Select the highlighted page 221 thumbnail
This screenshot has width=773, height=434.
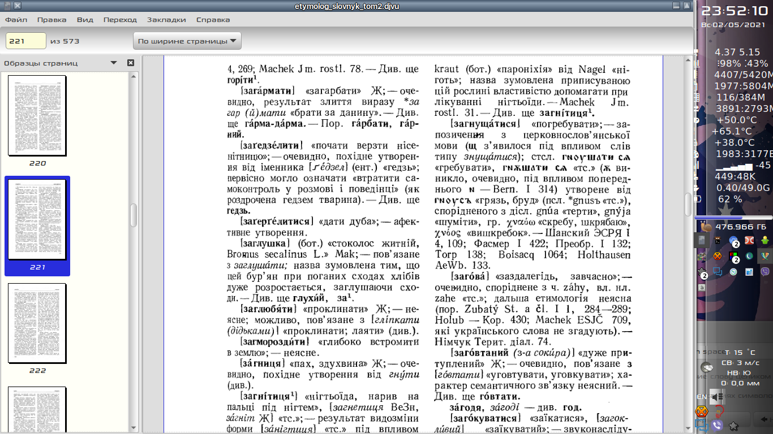37,220
